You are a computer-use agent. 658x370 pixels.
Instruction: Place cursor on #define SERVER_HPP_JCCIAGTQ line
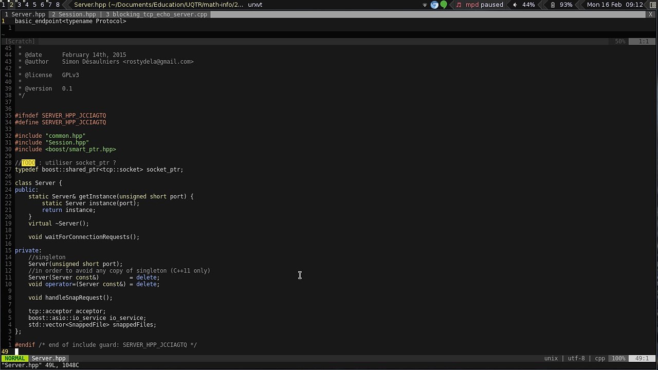[60, 122]
